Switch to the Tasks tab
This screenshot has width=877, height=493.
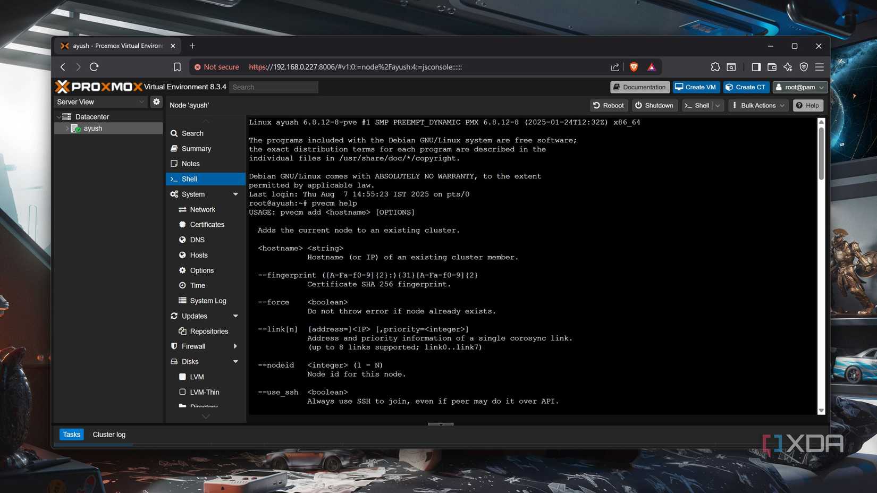pyautogui.click(x=71, y=434)
